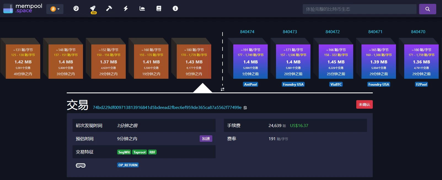
Task: Toggle block order with swap arrows icon
Action: point(223,89)
